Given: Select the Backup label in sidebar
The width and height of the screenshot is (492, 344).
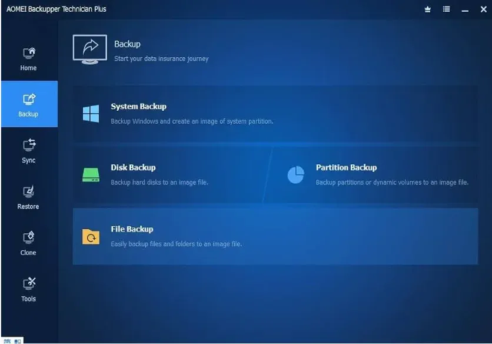Looking at the screenshot, I should (x=28, y=114).
